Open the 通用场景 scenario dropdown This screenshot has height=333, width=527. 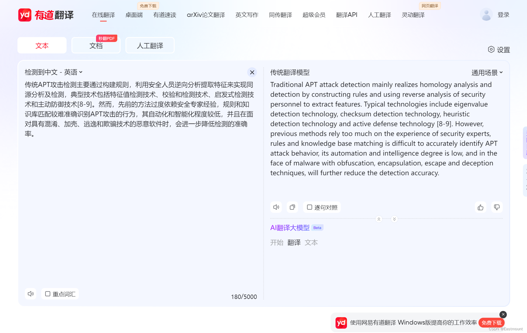click(x=487, y=72)
